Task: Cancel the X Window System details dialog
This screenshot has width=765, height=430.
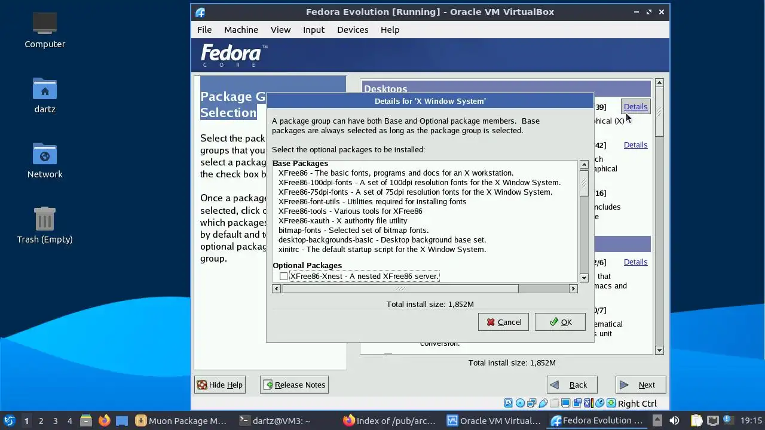Action: [x=503, y=322]
